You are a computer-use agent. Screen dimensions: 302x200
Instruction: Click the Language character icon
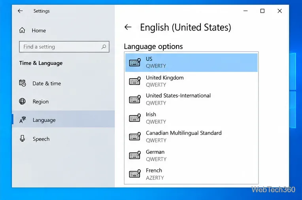pos(23,120)
